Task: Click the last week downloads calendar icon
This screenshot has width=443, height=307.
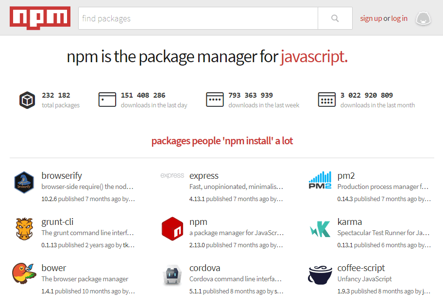Action: tap(215, 100)
